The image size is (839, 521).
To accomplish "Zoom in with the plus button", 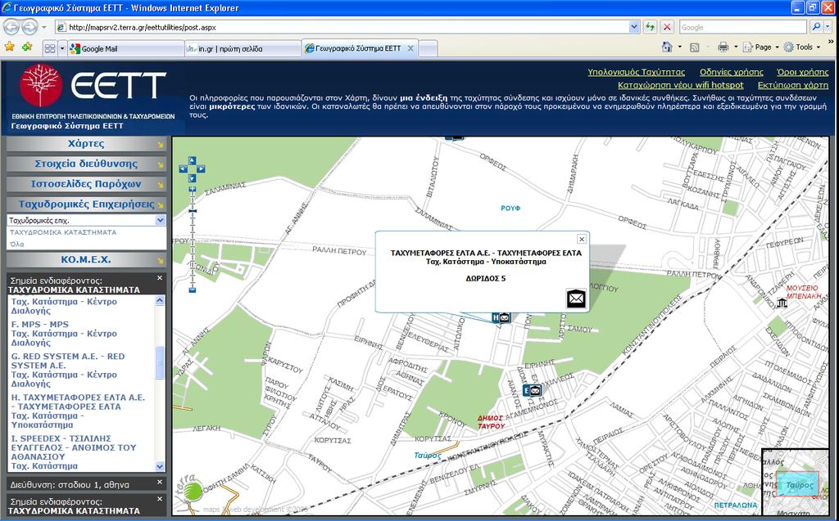I will pos(193,189).
